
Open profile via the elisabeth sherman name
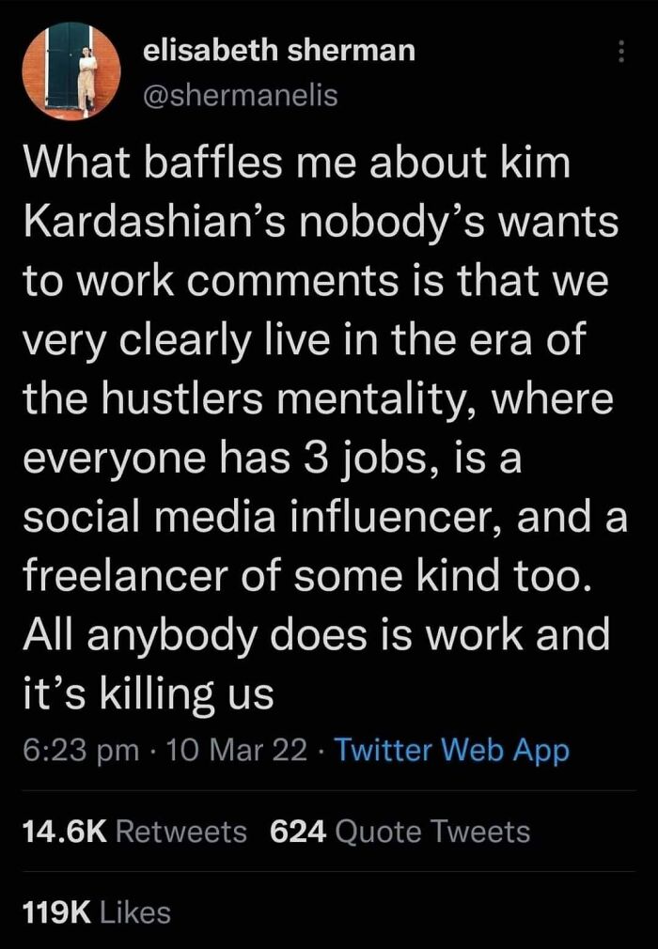(x=278, y=51)
